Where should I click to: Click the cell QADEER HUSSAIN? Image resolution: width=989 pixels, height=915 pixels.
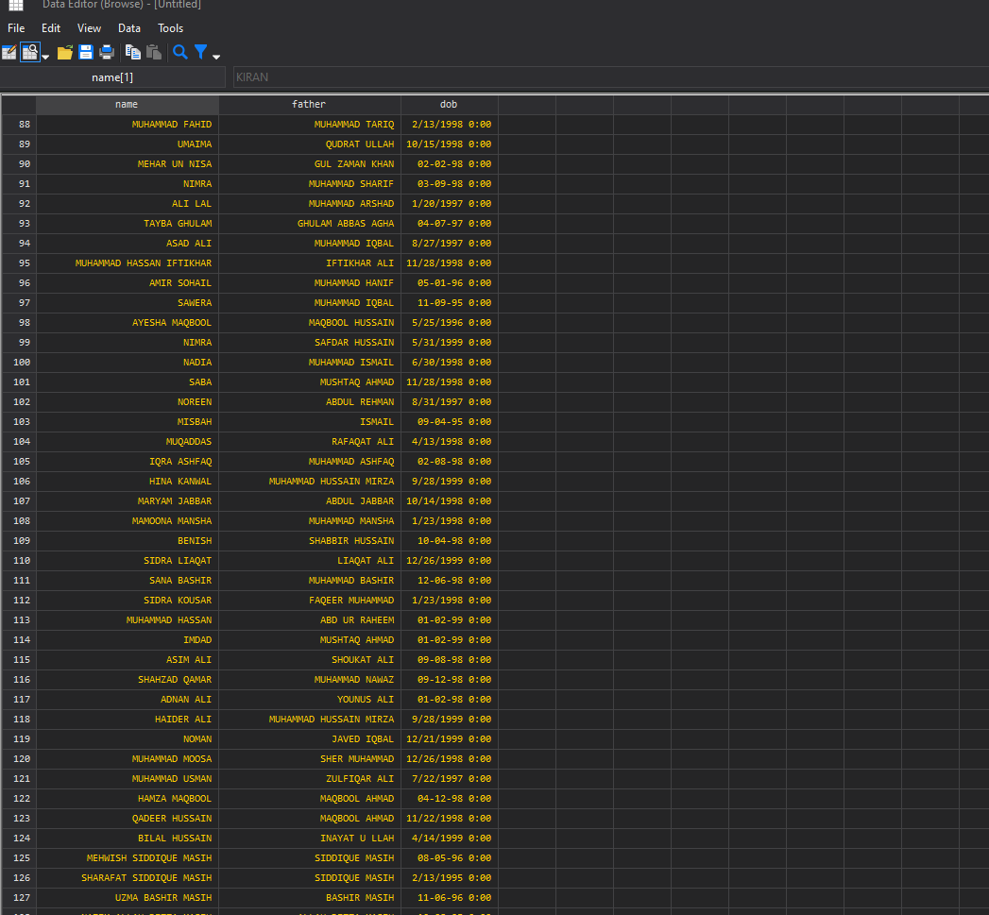(128, 818)
